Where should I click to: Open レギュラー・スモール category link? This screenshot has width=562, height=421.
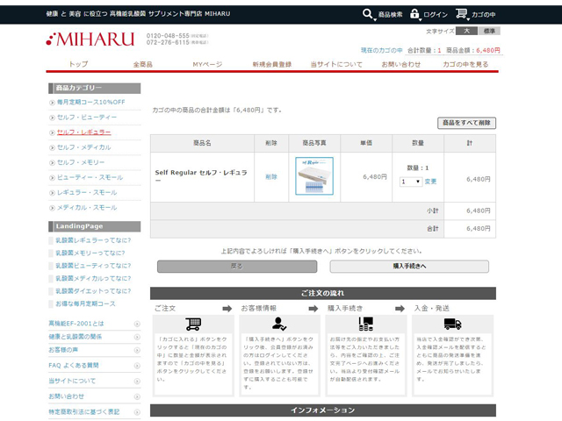tap(87, 193)
